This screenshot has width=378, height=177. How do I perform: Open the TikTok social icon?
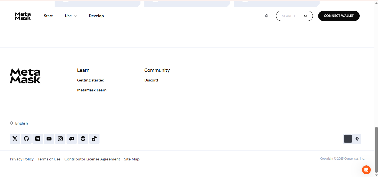[94, 139]
